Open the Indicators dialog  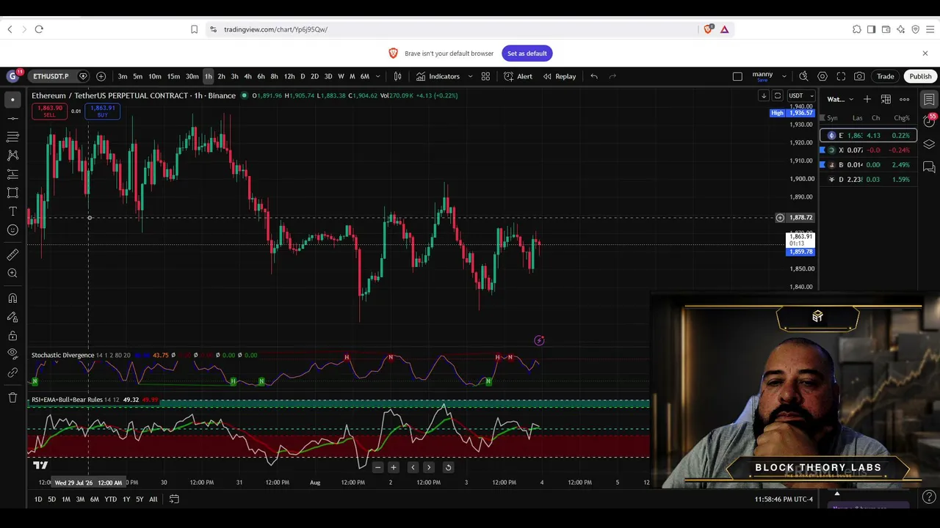click(438, 76)
